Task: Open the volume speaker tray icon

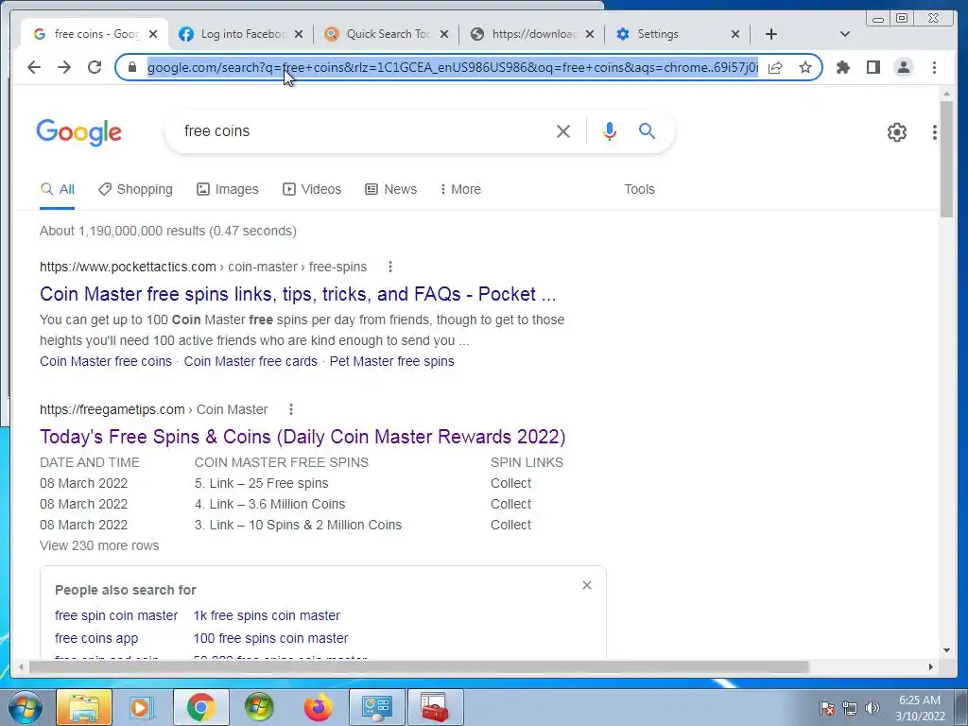Action: 873,708
